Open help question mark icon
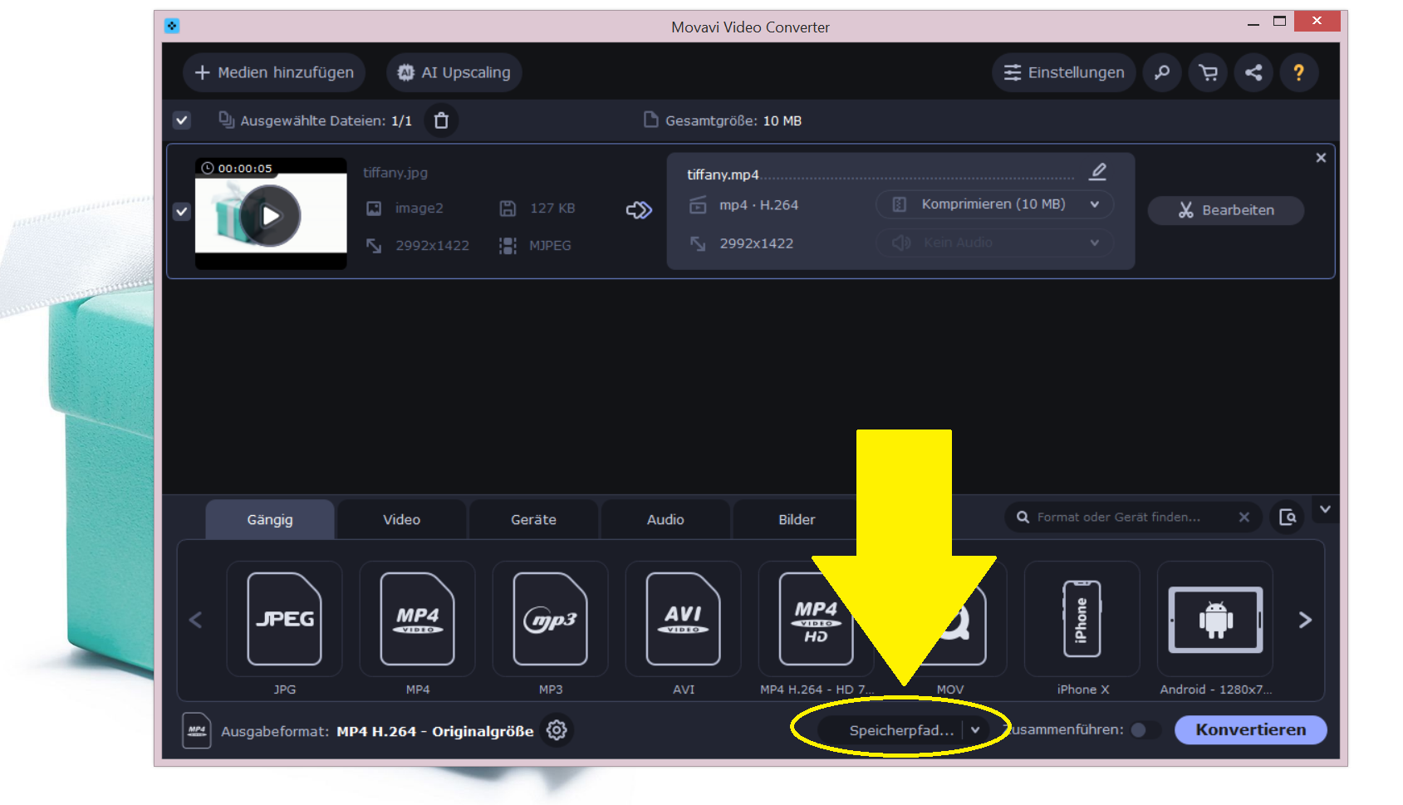The image size is (1403, 805). pos(1299,72)
